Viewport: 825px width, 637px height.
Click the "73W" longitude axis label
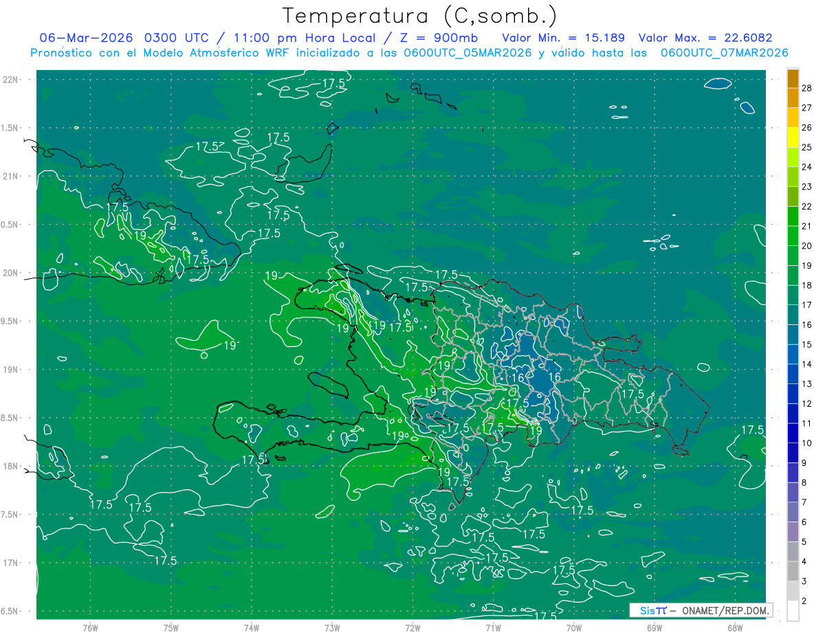[332, 628]
